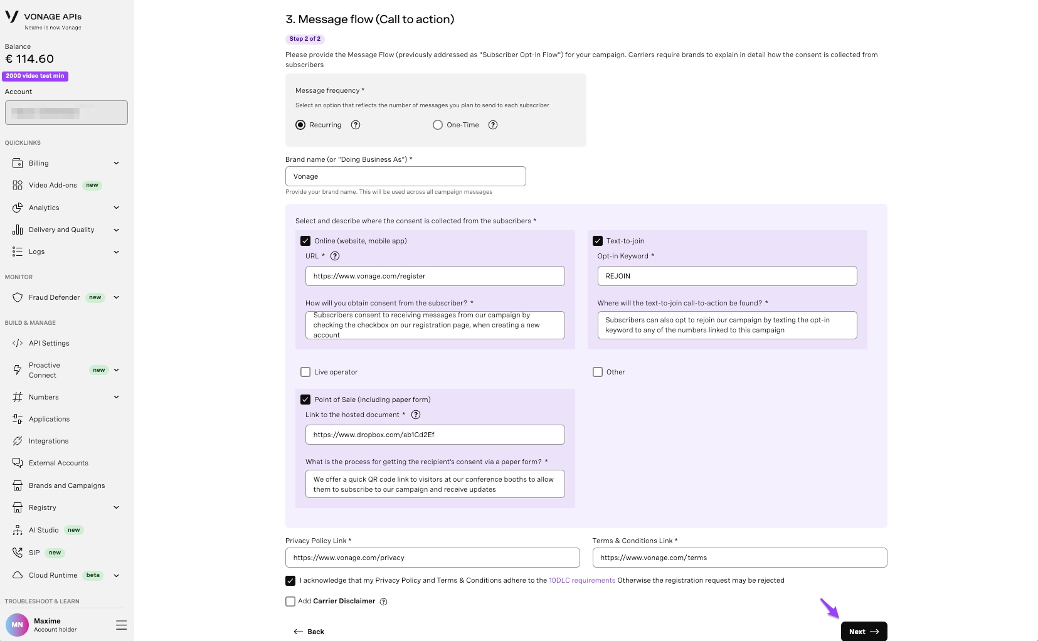This screenshot has height=641, width=1038.
Task: Click the AI Studio flow icon
Action: coord(18,530)
